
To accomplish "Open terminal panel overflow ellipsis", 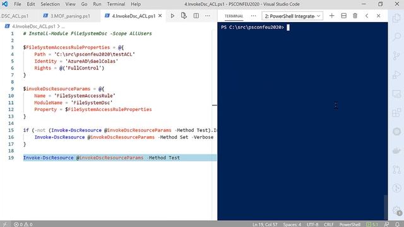I will (254, 16).
